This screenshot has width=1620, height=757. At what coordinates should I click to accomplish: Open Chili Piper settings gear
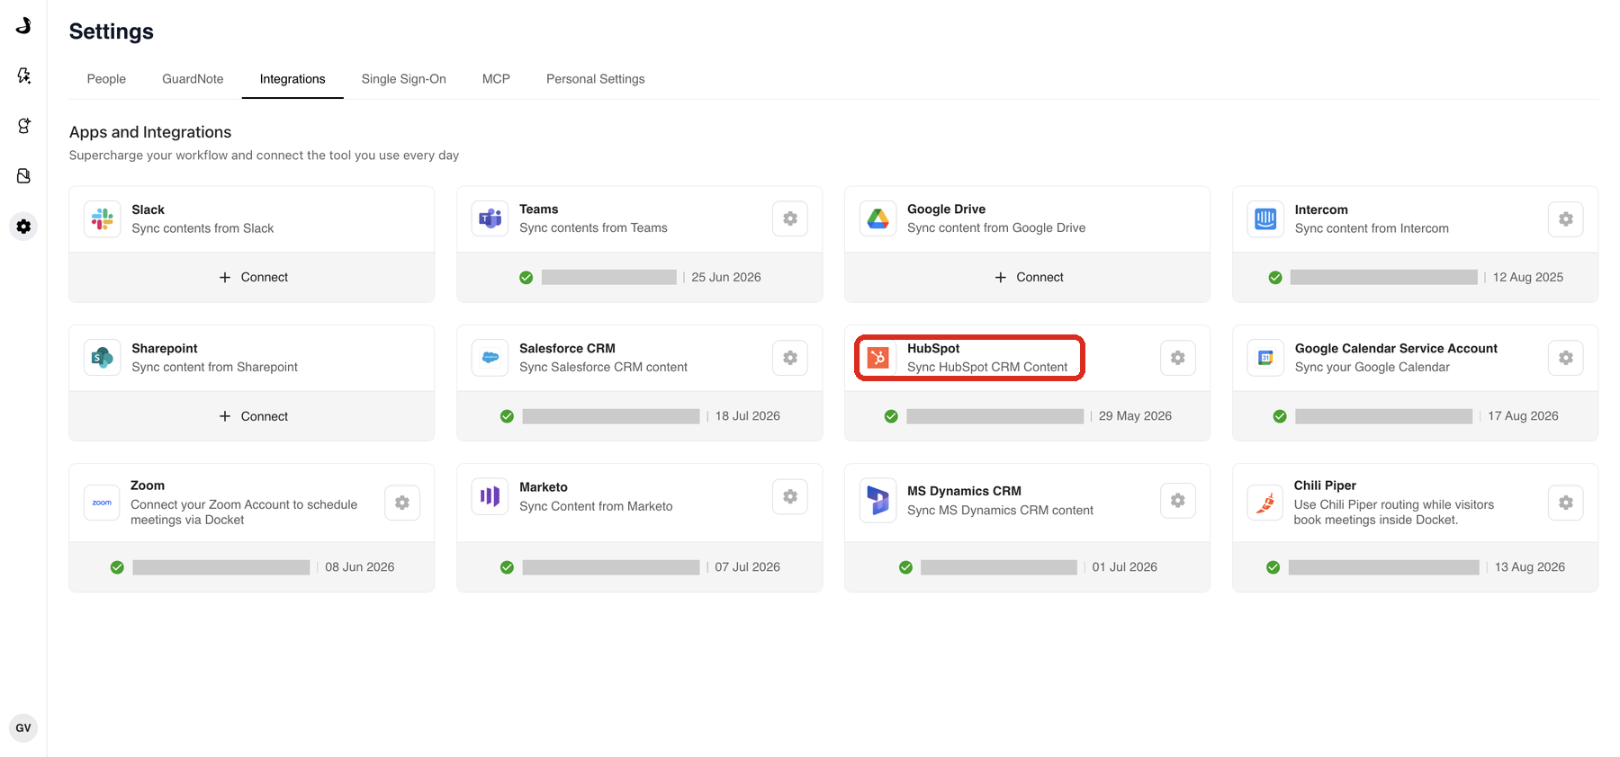pyautogui.click(x=1566, y=503)
